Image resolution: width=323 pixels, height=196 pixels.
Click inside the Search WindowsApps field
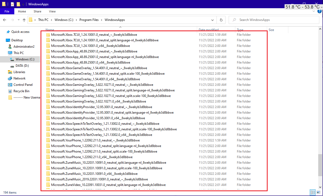(x=274, y=20)
